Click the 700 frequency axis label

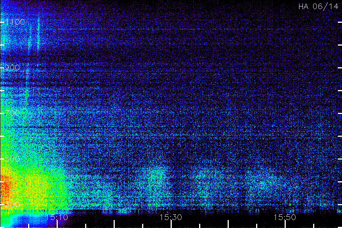12,113
